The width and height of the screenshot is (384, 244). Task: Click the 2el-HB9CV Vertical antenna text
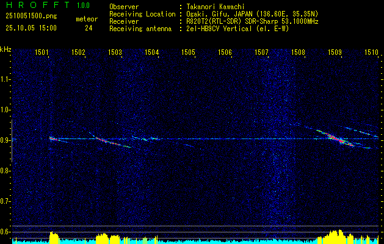click(x=237, y=29)
